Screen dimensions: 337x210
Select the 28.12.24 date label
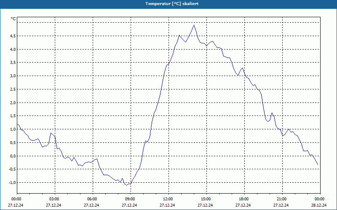319,205
